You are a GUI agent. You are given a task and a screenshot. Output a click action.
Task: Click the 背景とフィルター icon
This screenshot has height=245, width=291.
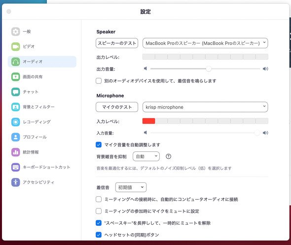(16, 107)
